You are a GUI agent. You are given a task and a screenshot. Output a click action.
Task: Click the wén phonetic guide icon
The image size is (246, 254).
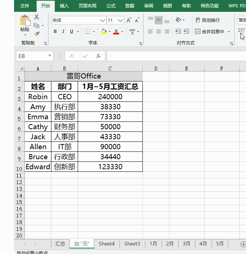point(132,31)
